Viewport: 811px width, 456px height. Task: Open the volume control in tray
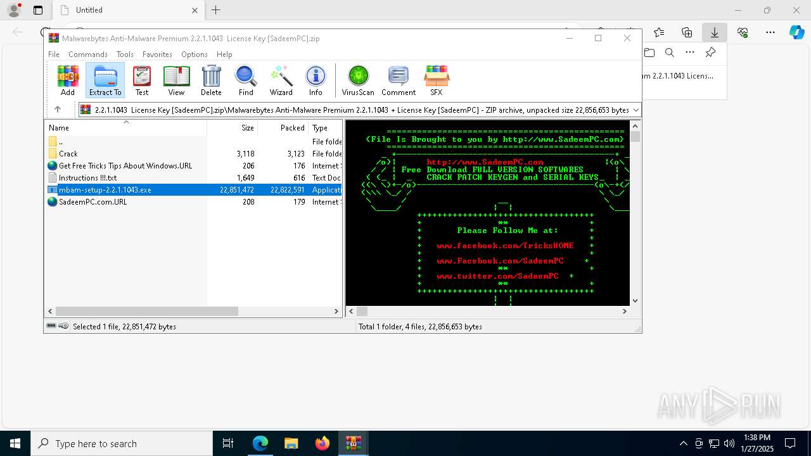click(x=729, y=443)
